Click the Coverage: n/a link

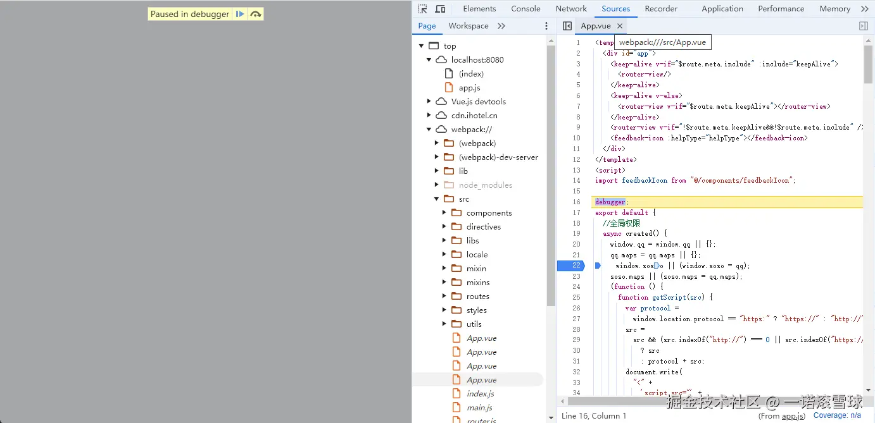click(x=837, y=415)
